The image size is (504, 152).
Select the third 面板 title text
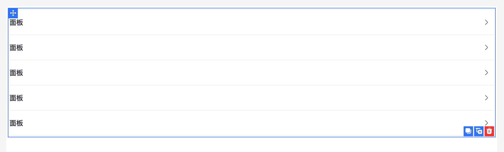click(16, 73)
